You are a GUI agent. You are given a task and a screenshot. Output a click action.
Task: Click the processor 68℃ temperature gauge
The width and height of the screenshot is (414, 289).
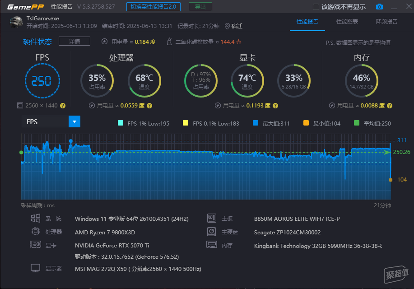(144, 81)
